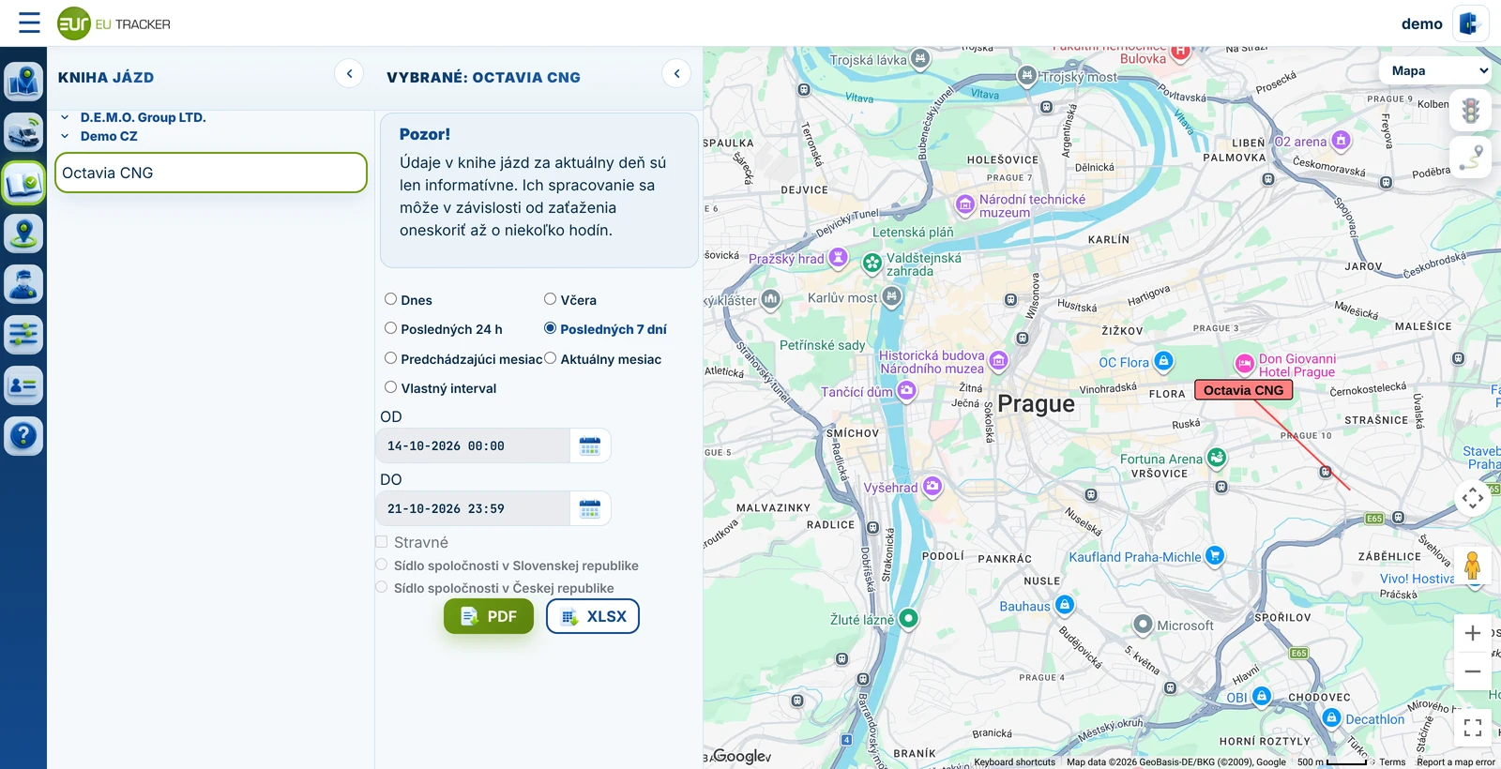Open the drivers sidebar icon
This screenshot has width=1501, height=769.
tap(23, 284)
